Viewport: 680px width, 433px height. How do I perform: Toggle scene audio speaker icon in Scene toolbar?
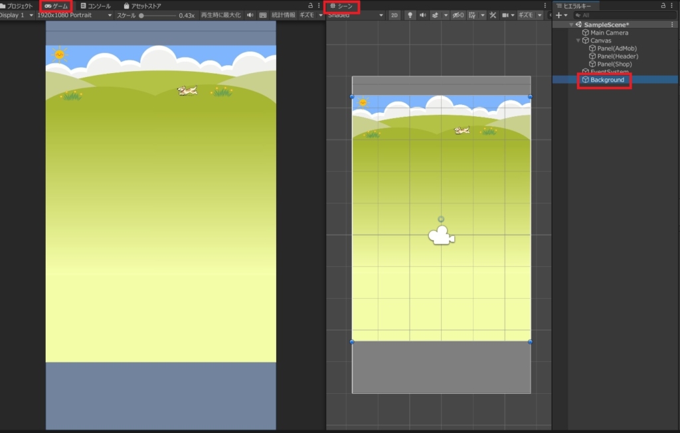tap(422, 15)
